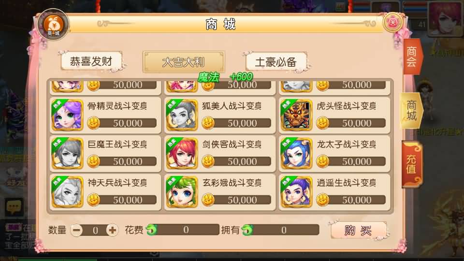Select the 骨精灵战斗变身 purple-haired avatar
The image size is (464, 261).
(x=67, y=116)
